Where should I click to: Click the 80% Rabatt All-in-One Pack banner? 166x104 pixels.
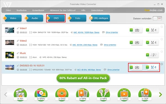[83, 78]
